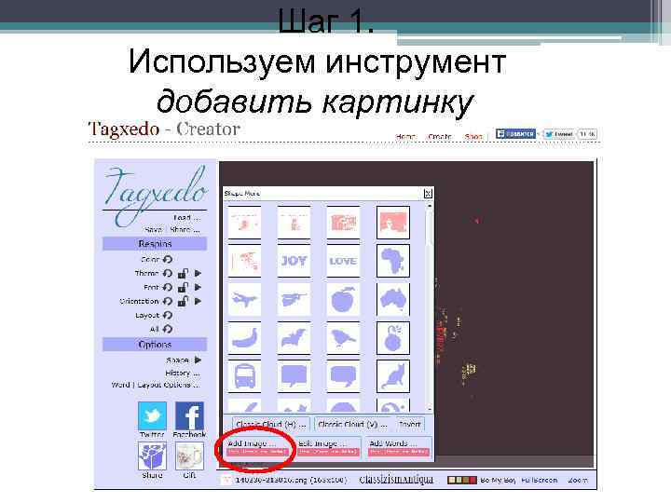Select the banana shape
Viewport: 671px width, 503px height.
(244, 338)
